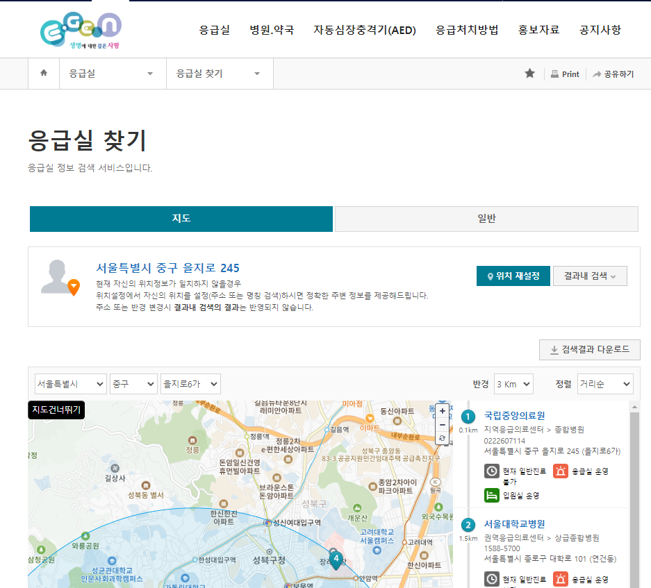
Task: Zoom out on the map with the minus icon
Action: pyautogui.click(x=442, y=424)
